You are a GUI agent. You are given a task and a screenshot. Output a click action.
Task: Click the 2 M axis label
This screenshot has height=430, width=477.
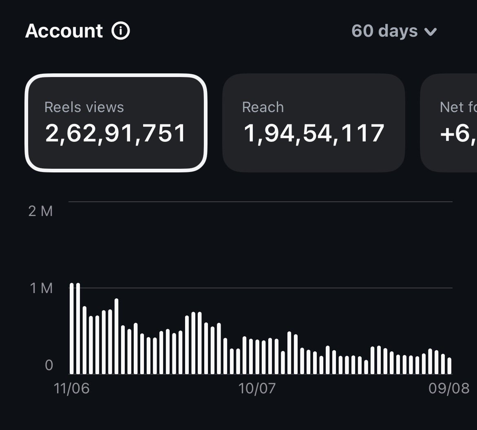click(x=40, y=211)
